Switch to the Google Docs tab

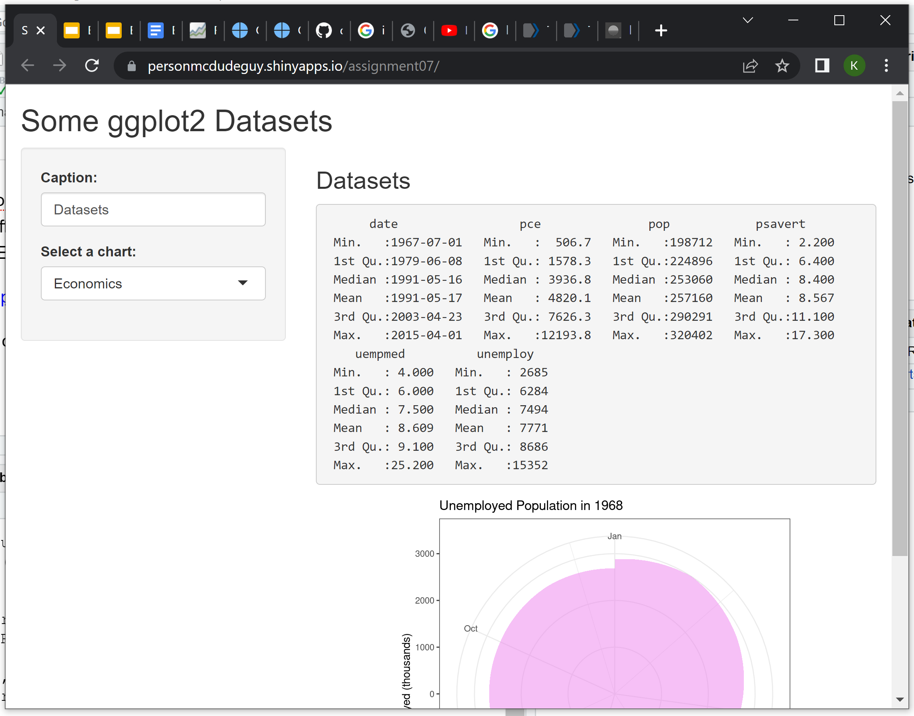156,30
